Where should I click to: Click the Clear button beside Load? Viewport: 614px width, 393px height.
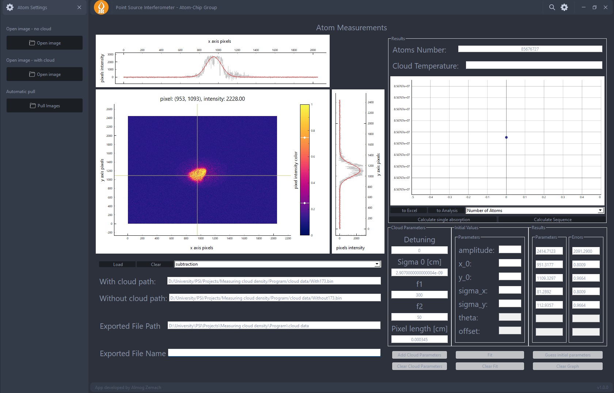coord(156,264)
